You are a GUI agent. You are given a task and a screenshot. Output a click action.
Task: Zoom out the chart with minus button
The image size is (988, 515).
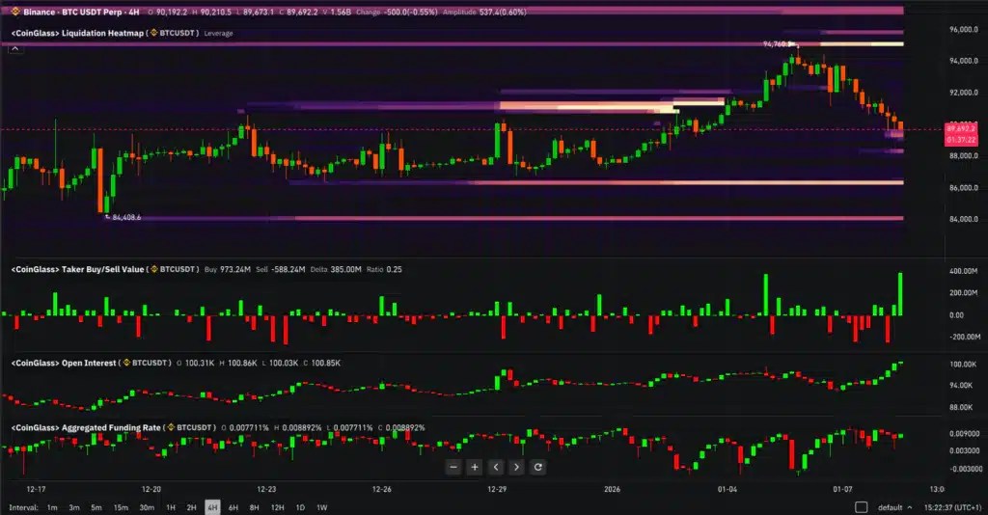coord(453,467)
